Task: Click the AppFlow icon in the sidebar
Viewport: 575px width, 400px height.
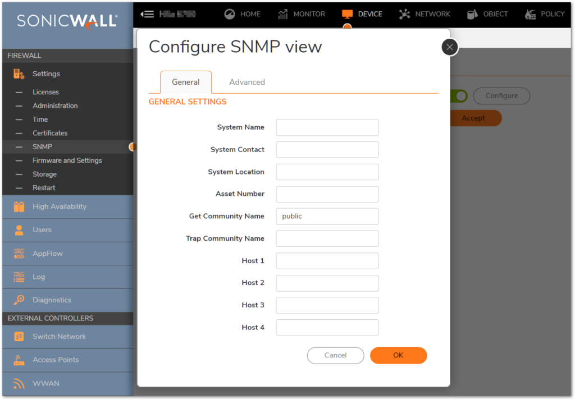Action: pyautogui.click(x=19, y=254)
